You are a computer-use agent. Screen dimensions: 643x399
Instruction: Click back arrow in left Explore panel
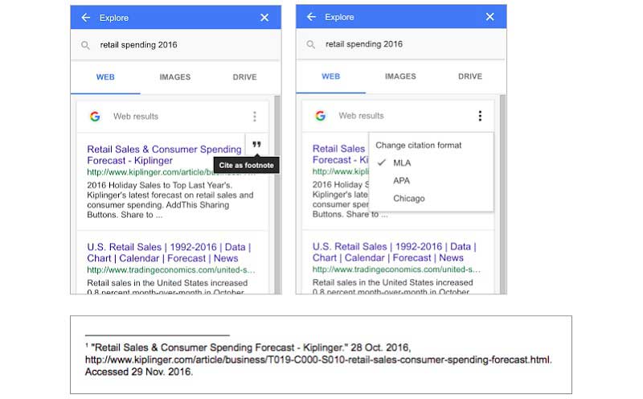coord(85,18)
